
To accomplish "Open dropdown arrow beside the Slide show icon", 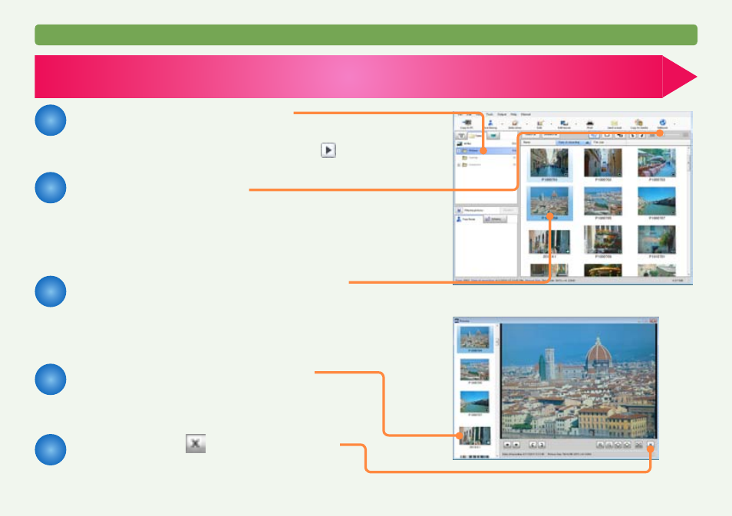I will tap(527, 124).
